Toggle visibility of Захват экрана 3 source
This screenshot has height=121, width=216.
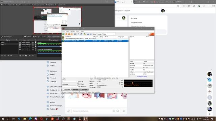coord(33,44)
